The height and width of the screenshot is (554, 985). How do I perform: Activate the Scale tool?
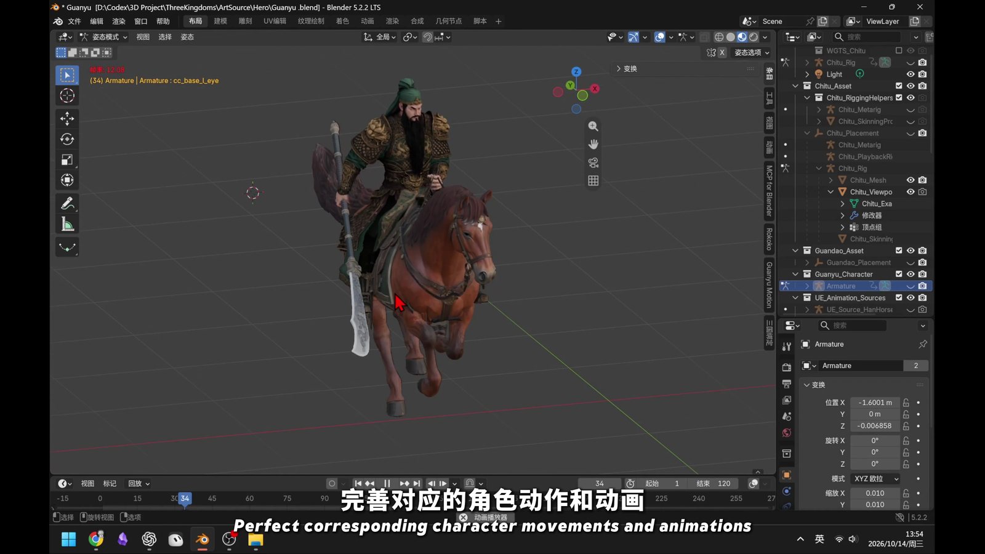(67, 160)
